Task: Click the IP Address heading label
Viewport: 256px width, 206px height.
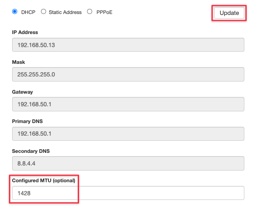Action: [x=25, y=32]
